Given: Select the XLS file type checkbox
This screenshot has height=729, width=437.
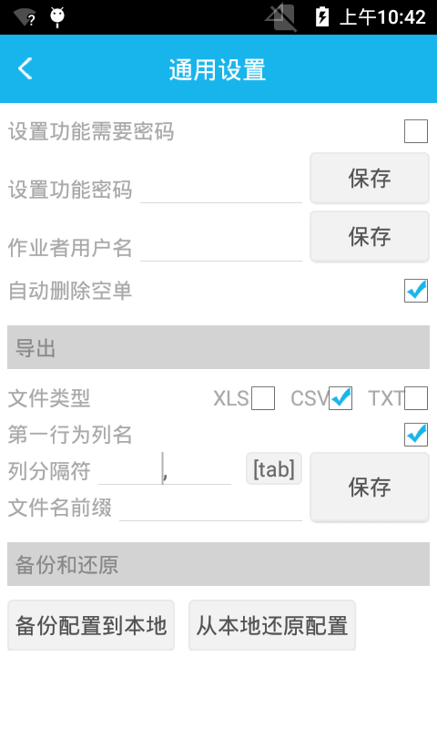Looking at the screenshot, I should click(x=263, y=398).
